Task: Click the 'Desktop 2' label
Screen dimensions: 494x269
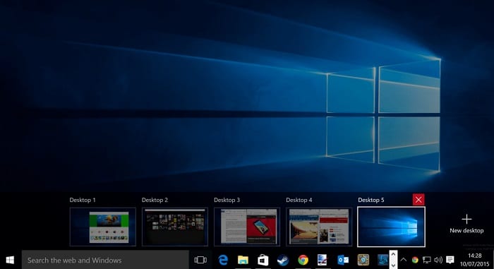Action: [x=155, y=200]
